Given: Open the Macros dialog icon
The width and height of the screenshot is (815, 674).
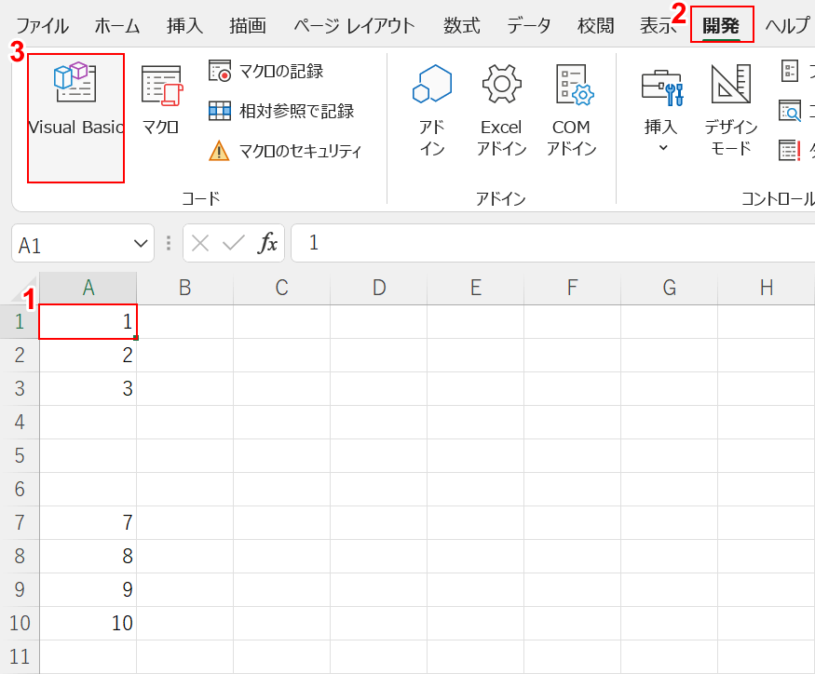Looking at the screenshot, I should (160, 102).
